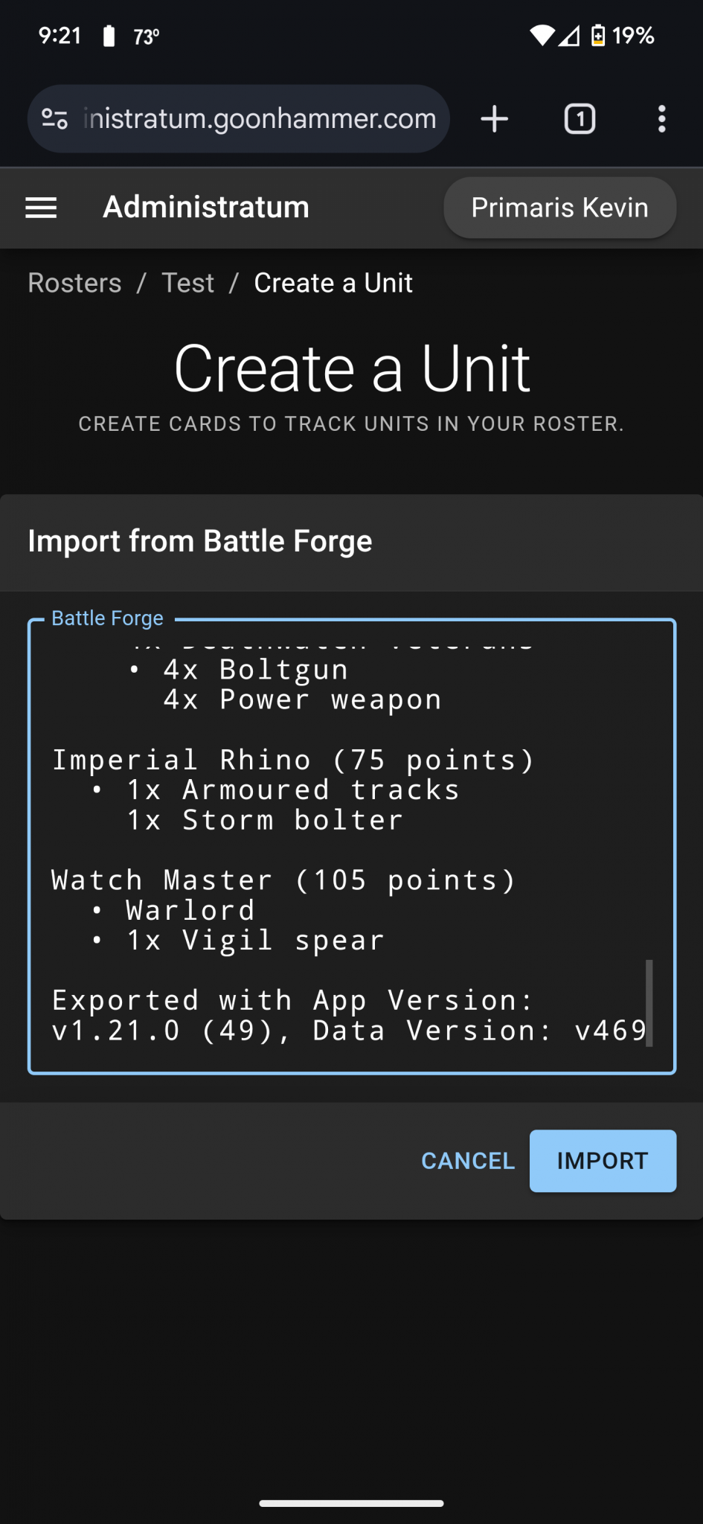Screen dimensions: 703x1524
Task: Select the Create a Unit breadcrumb
Action: (x=333, y=283)
